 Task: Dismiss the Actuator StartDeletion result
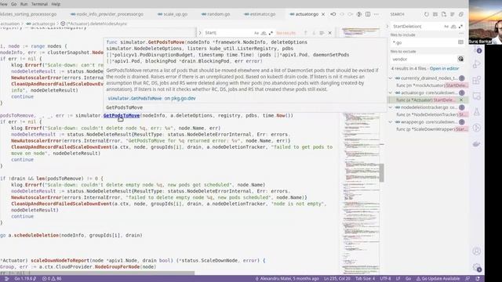(x=461, y=100)
